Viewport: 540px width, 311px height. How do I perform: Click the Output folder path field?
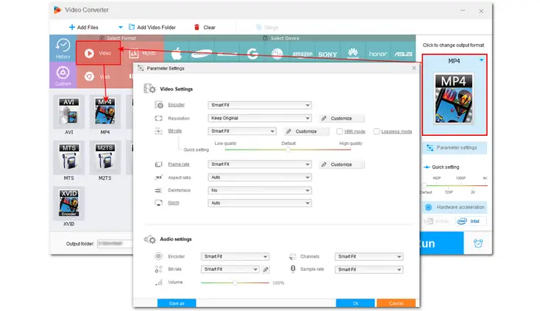tap(115, 244)
